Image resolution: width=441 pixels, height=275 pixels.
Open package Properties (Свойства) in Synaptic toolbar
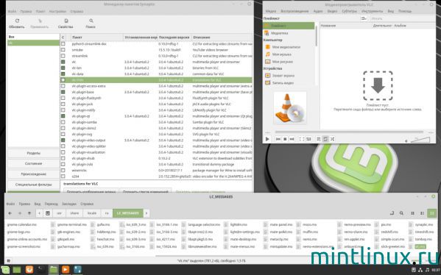coord(66,21)
